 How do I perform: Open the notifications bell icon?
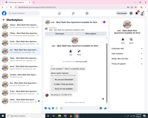tap(137, 13)
